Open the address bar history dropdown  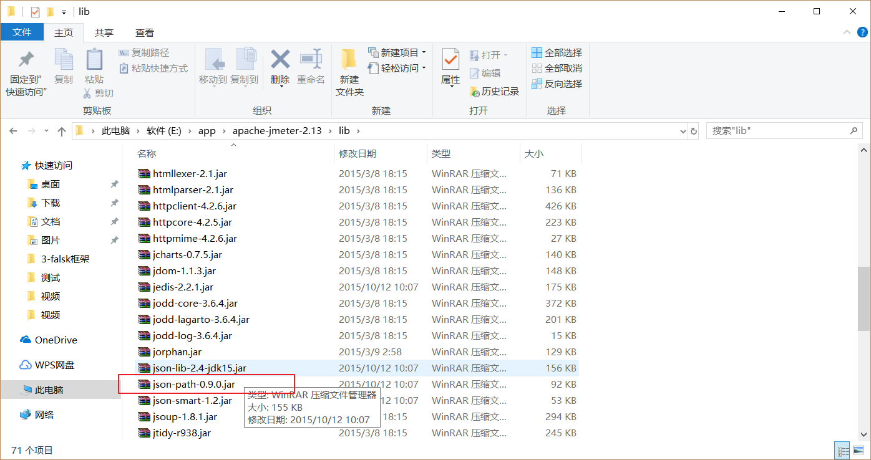[x=682, y=131]
